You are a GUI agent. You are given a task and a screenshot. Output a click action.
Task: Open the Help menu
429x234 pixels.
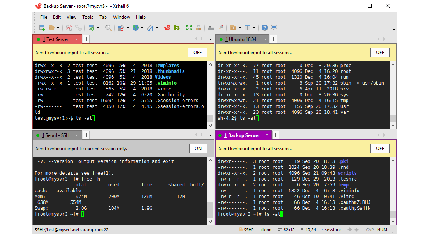tap(141, 17)
